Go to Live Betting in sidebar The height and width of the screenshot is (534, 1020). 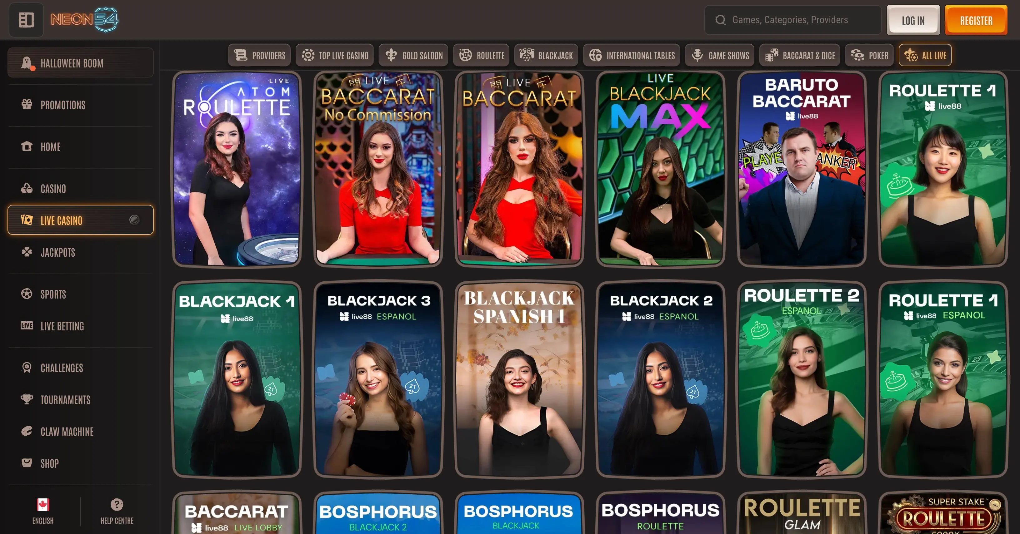pyautogui.click(x=62, y=326)
